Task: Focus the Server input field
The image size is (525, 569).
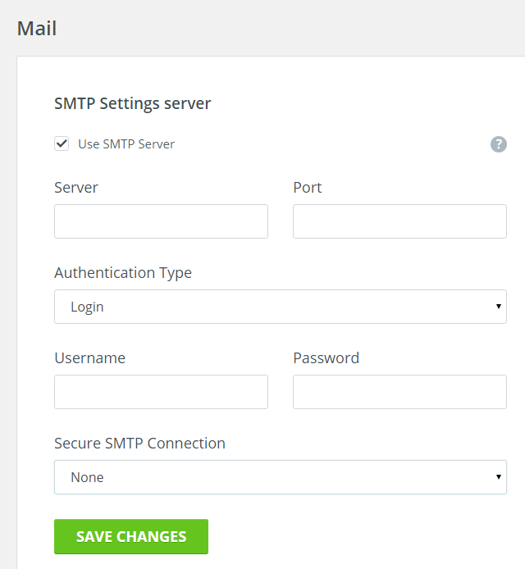Action: tap(162, 221)
